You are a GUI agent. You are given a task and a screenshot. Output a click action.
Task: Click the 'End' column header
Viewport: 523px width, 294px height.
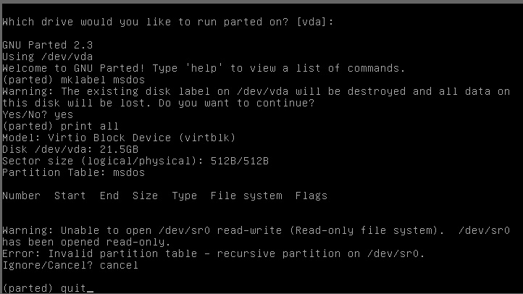coord(109,196)
